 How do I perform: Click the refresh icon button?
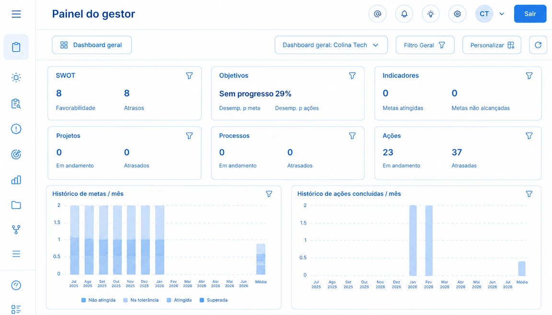pos(538,45)
